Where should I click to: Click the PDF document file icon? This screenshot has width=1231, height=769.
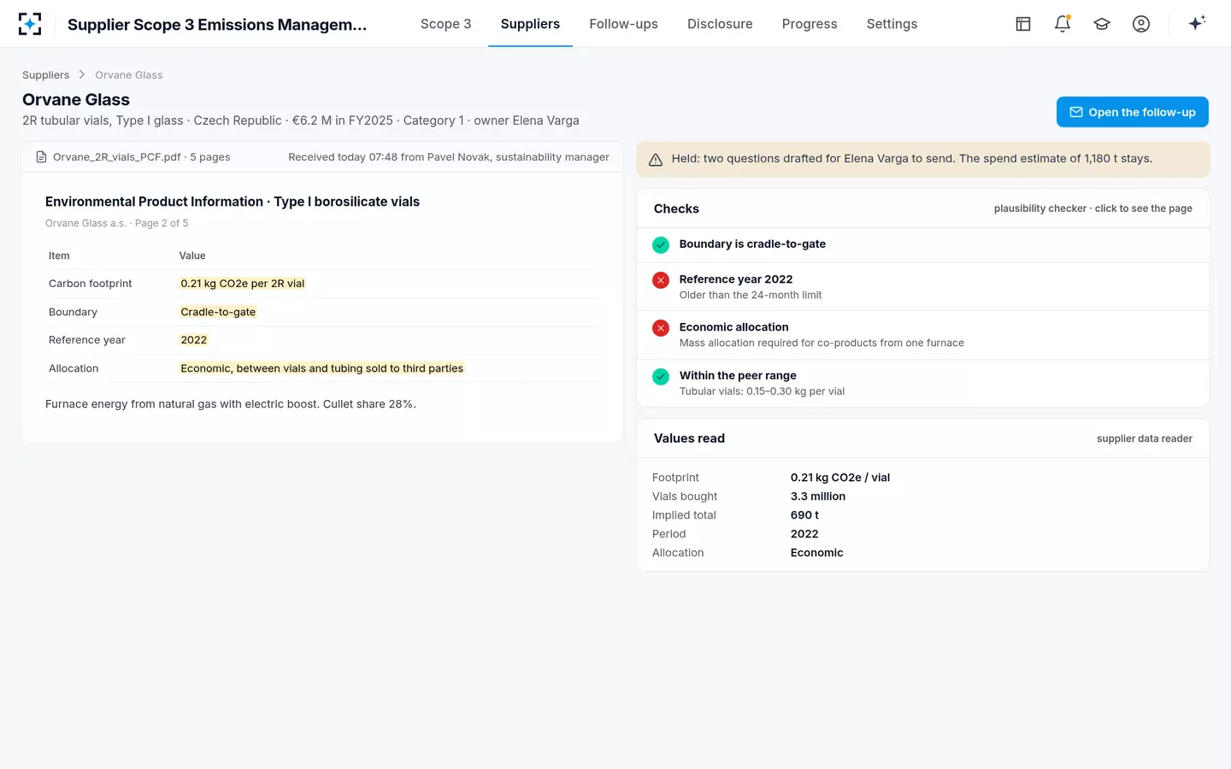click(41, 157)
